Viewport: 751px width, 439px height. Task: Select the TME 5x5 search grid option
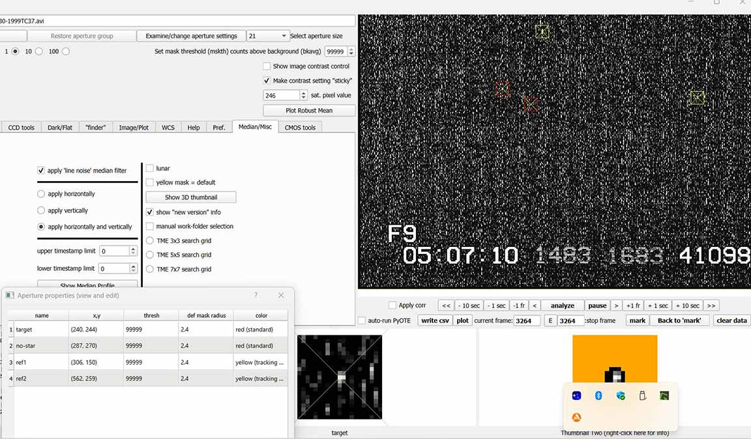(150, 255)
